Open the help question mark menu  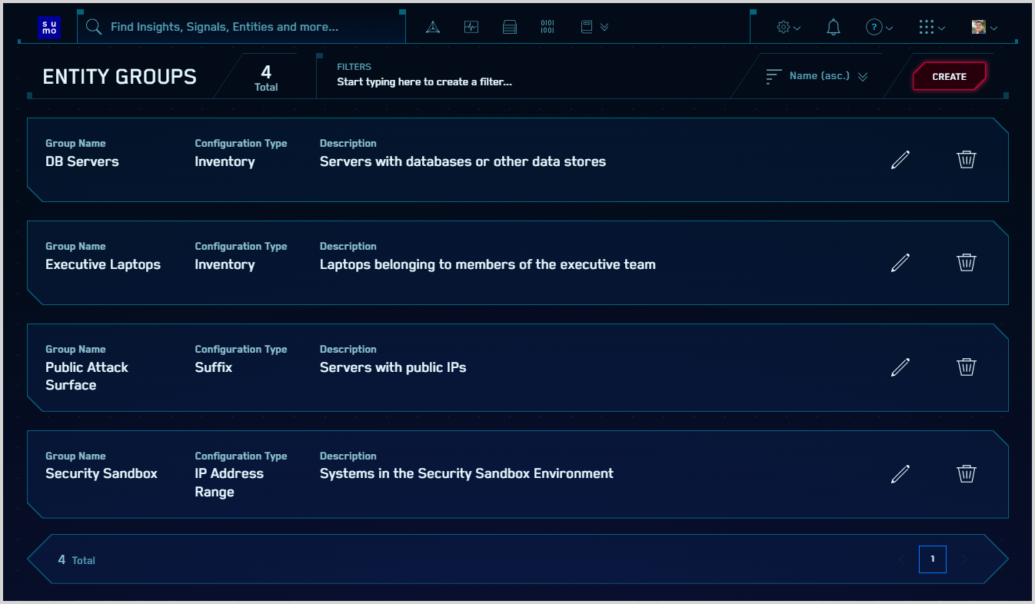[x=879, y=28]
